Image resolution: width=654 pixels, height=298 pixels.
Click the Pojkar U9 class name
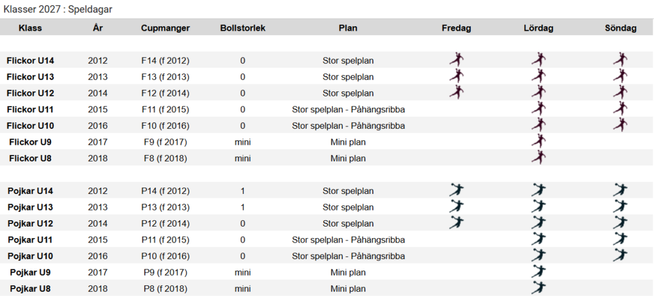tap(31, 272)
